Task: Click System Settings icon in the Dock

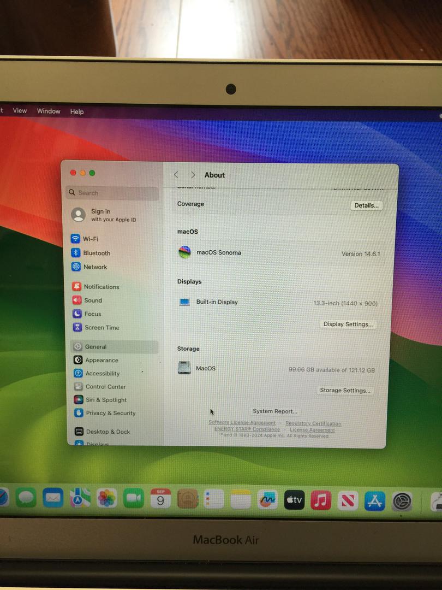Action: [x=402, y=501]
